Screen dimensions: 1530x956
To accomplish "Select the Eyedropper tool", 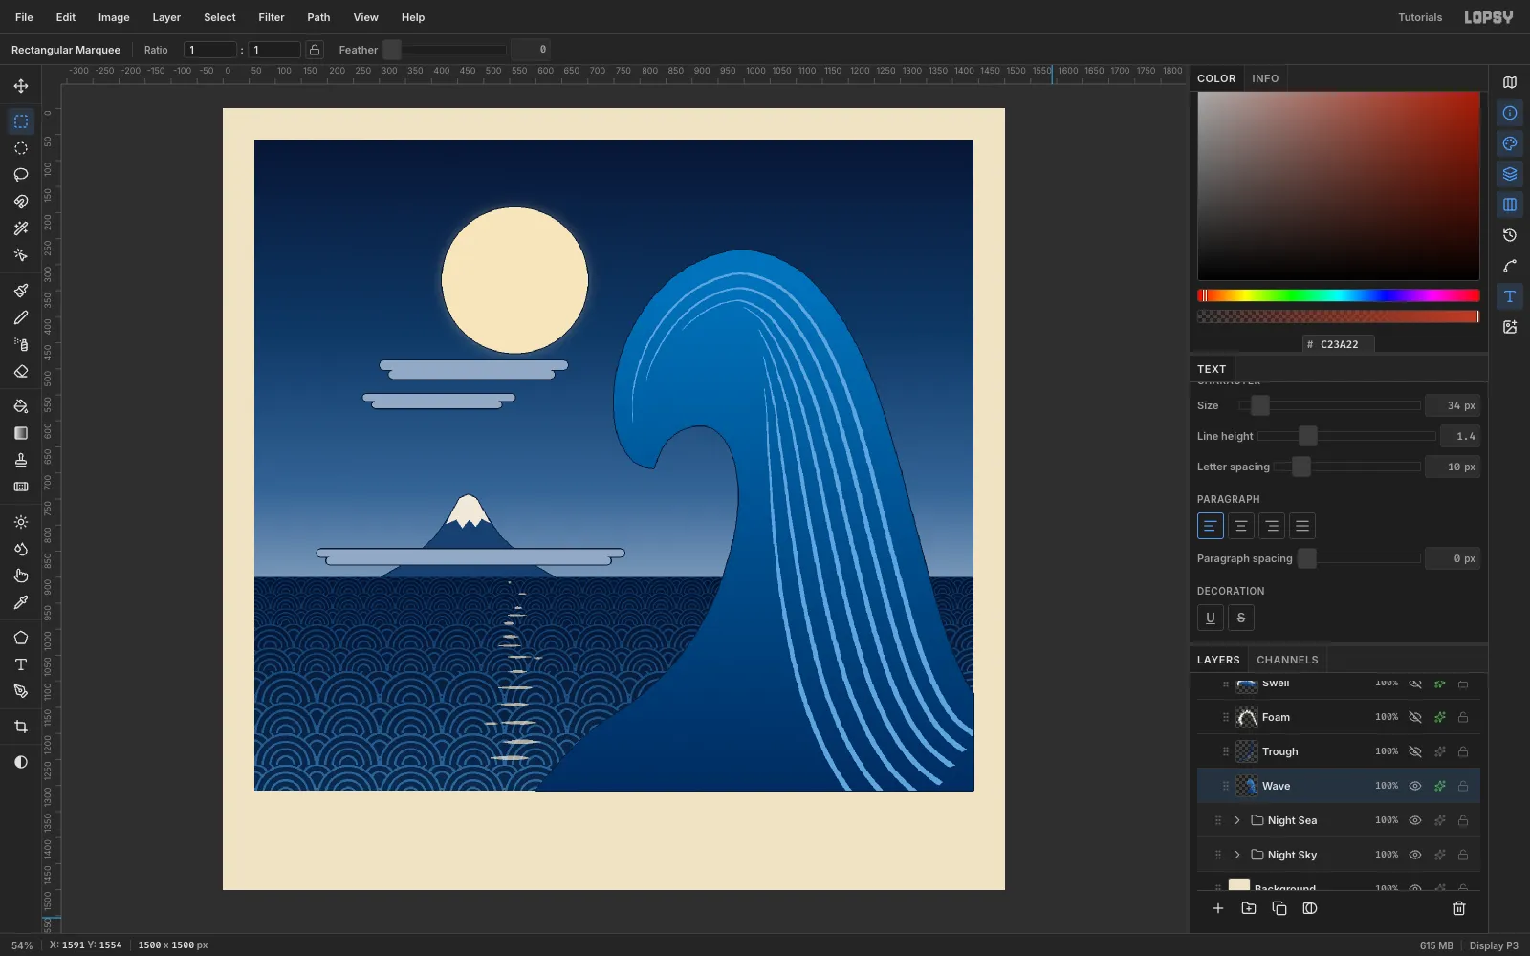I will click(x=21, y=602).
